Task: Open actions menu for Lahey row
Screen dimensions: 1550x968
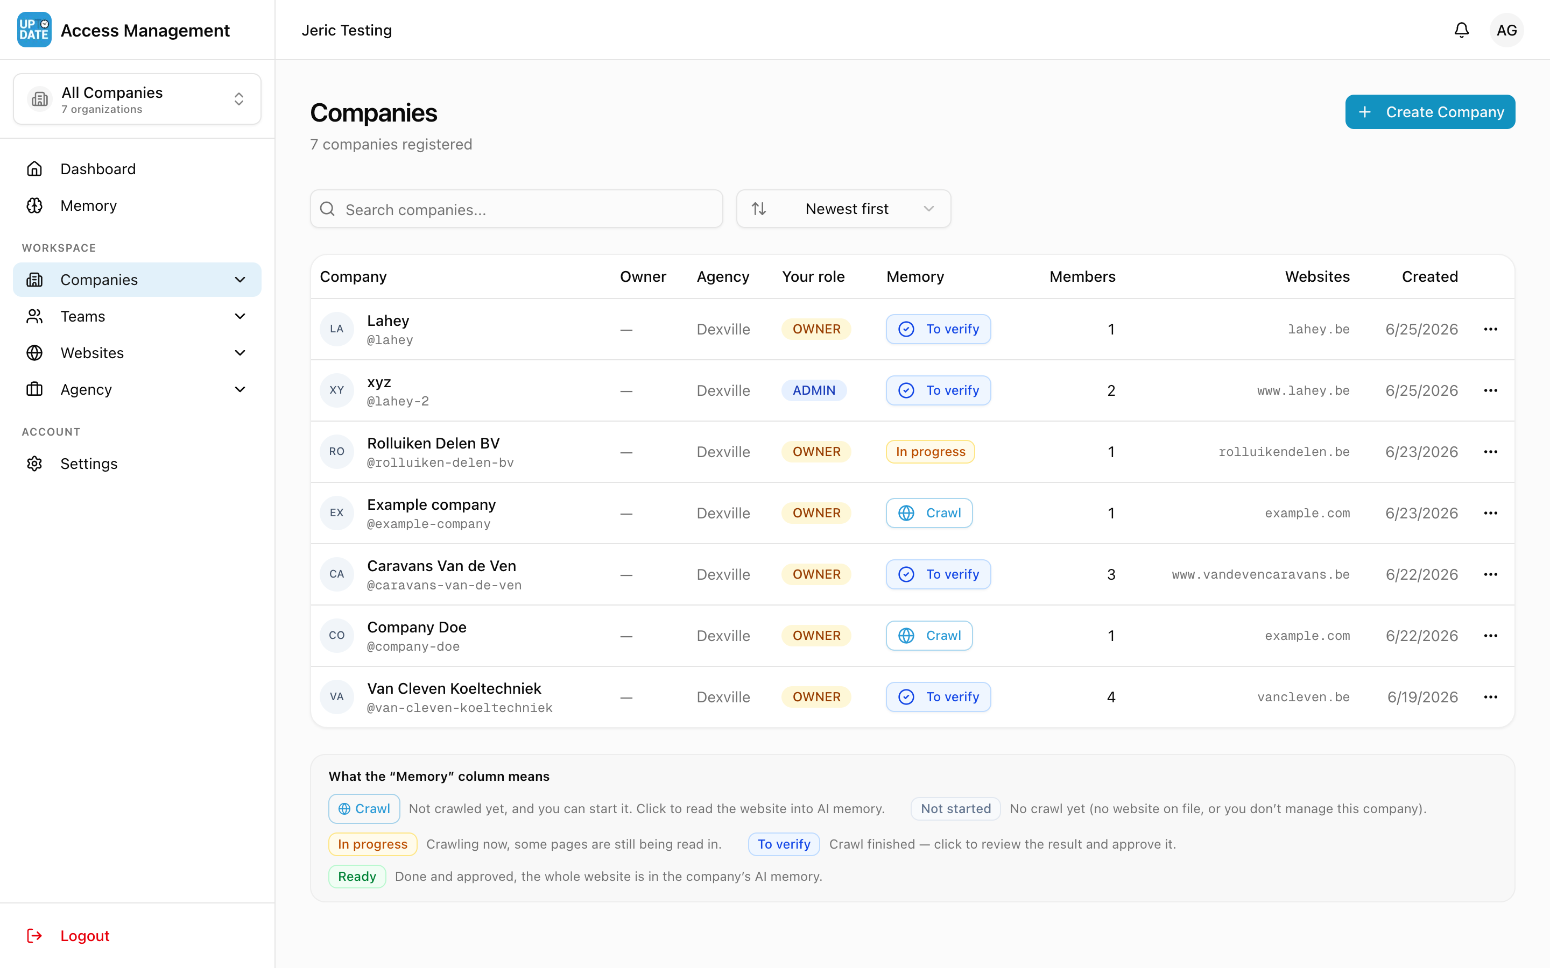Action: coord(1490,329)
